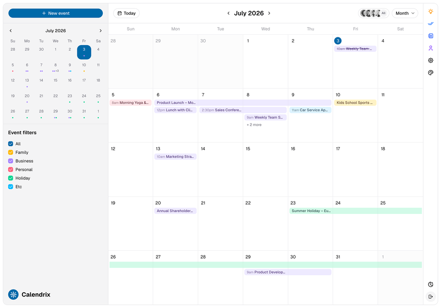Open the Lunch with Client event
The width and height of the screenshot is (441, 308).
tap(176, 110)
